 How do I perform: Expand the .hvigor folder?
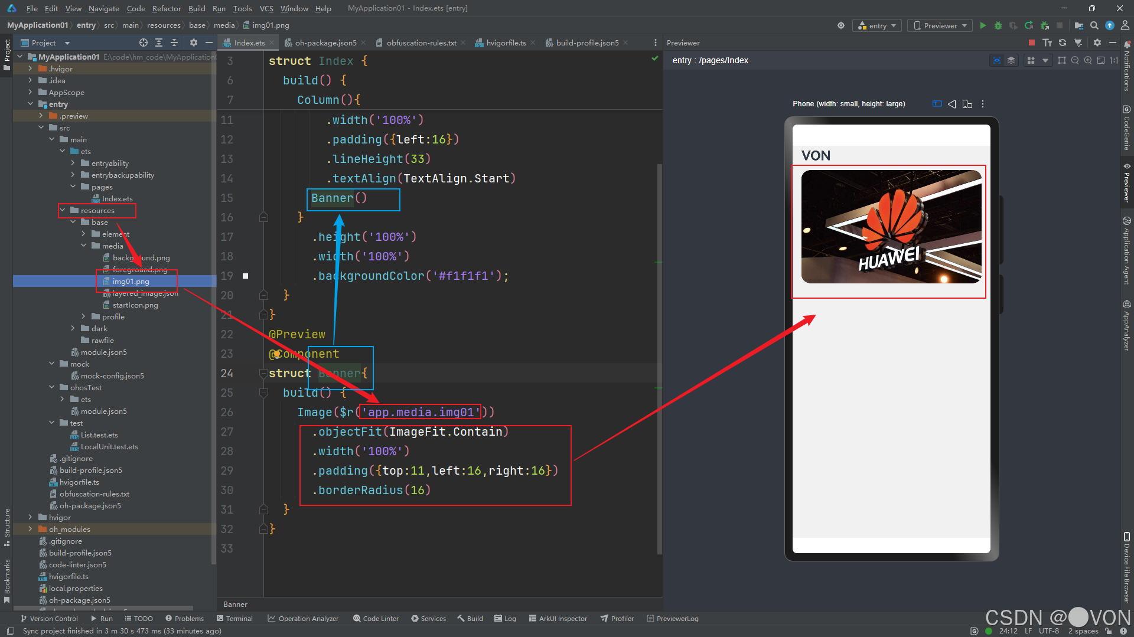tap(31, 68)
